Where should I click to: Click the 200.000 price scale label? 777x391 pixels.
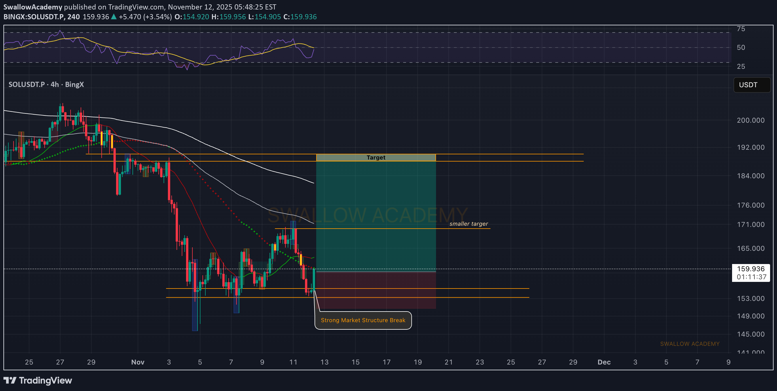tap(751, 120)
